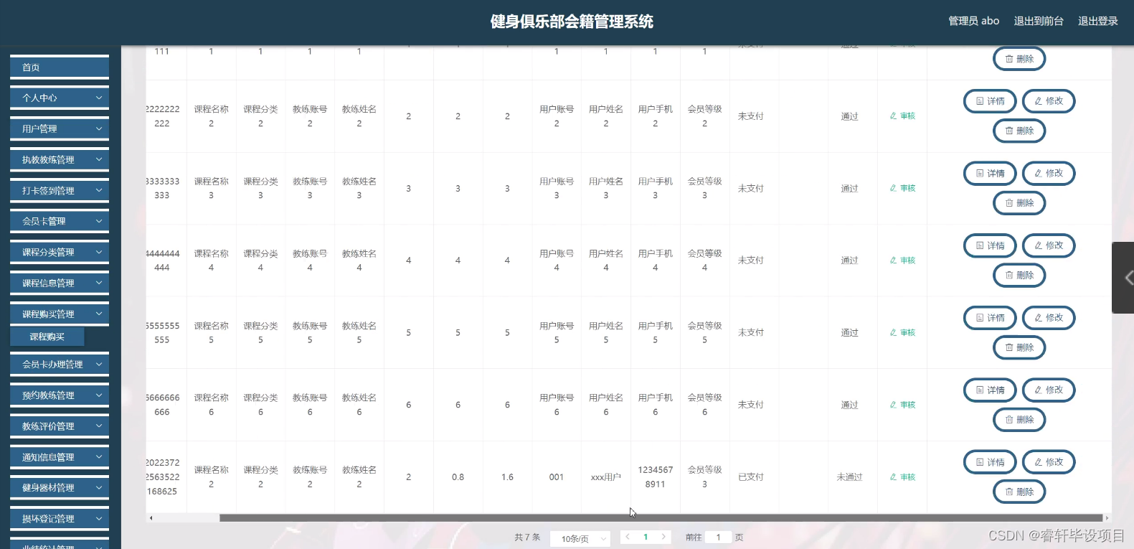1134x549 pixels.
Task: Open 详情 for the 课程名称 5 row
Action: (x=990, y=318)
